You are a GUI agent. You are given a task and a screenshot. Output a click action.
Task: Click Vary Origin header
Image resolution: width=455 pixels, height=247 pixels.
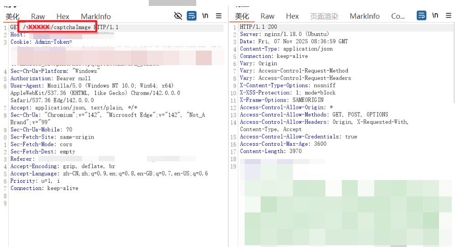(258, 63)
